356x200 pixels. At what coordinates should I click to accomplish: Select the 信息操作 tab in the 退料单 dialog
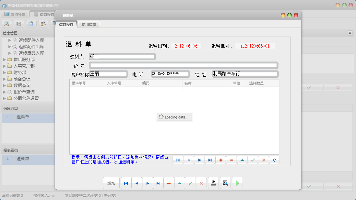coord(66,24)
